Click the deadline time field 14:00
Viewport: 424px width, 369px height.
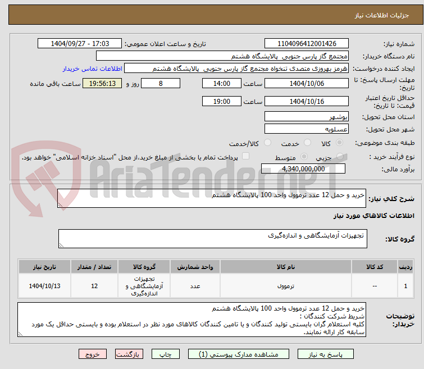221,83
